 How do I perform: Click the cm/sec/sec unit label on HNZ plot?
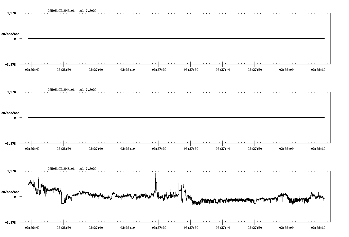tap(10, 192)
